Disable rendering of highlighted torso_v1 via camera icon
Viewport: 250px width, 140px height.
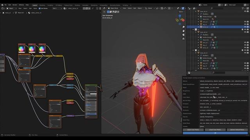point(248,27)
